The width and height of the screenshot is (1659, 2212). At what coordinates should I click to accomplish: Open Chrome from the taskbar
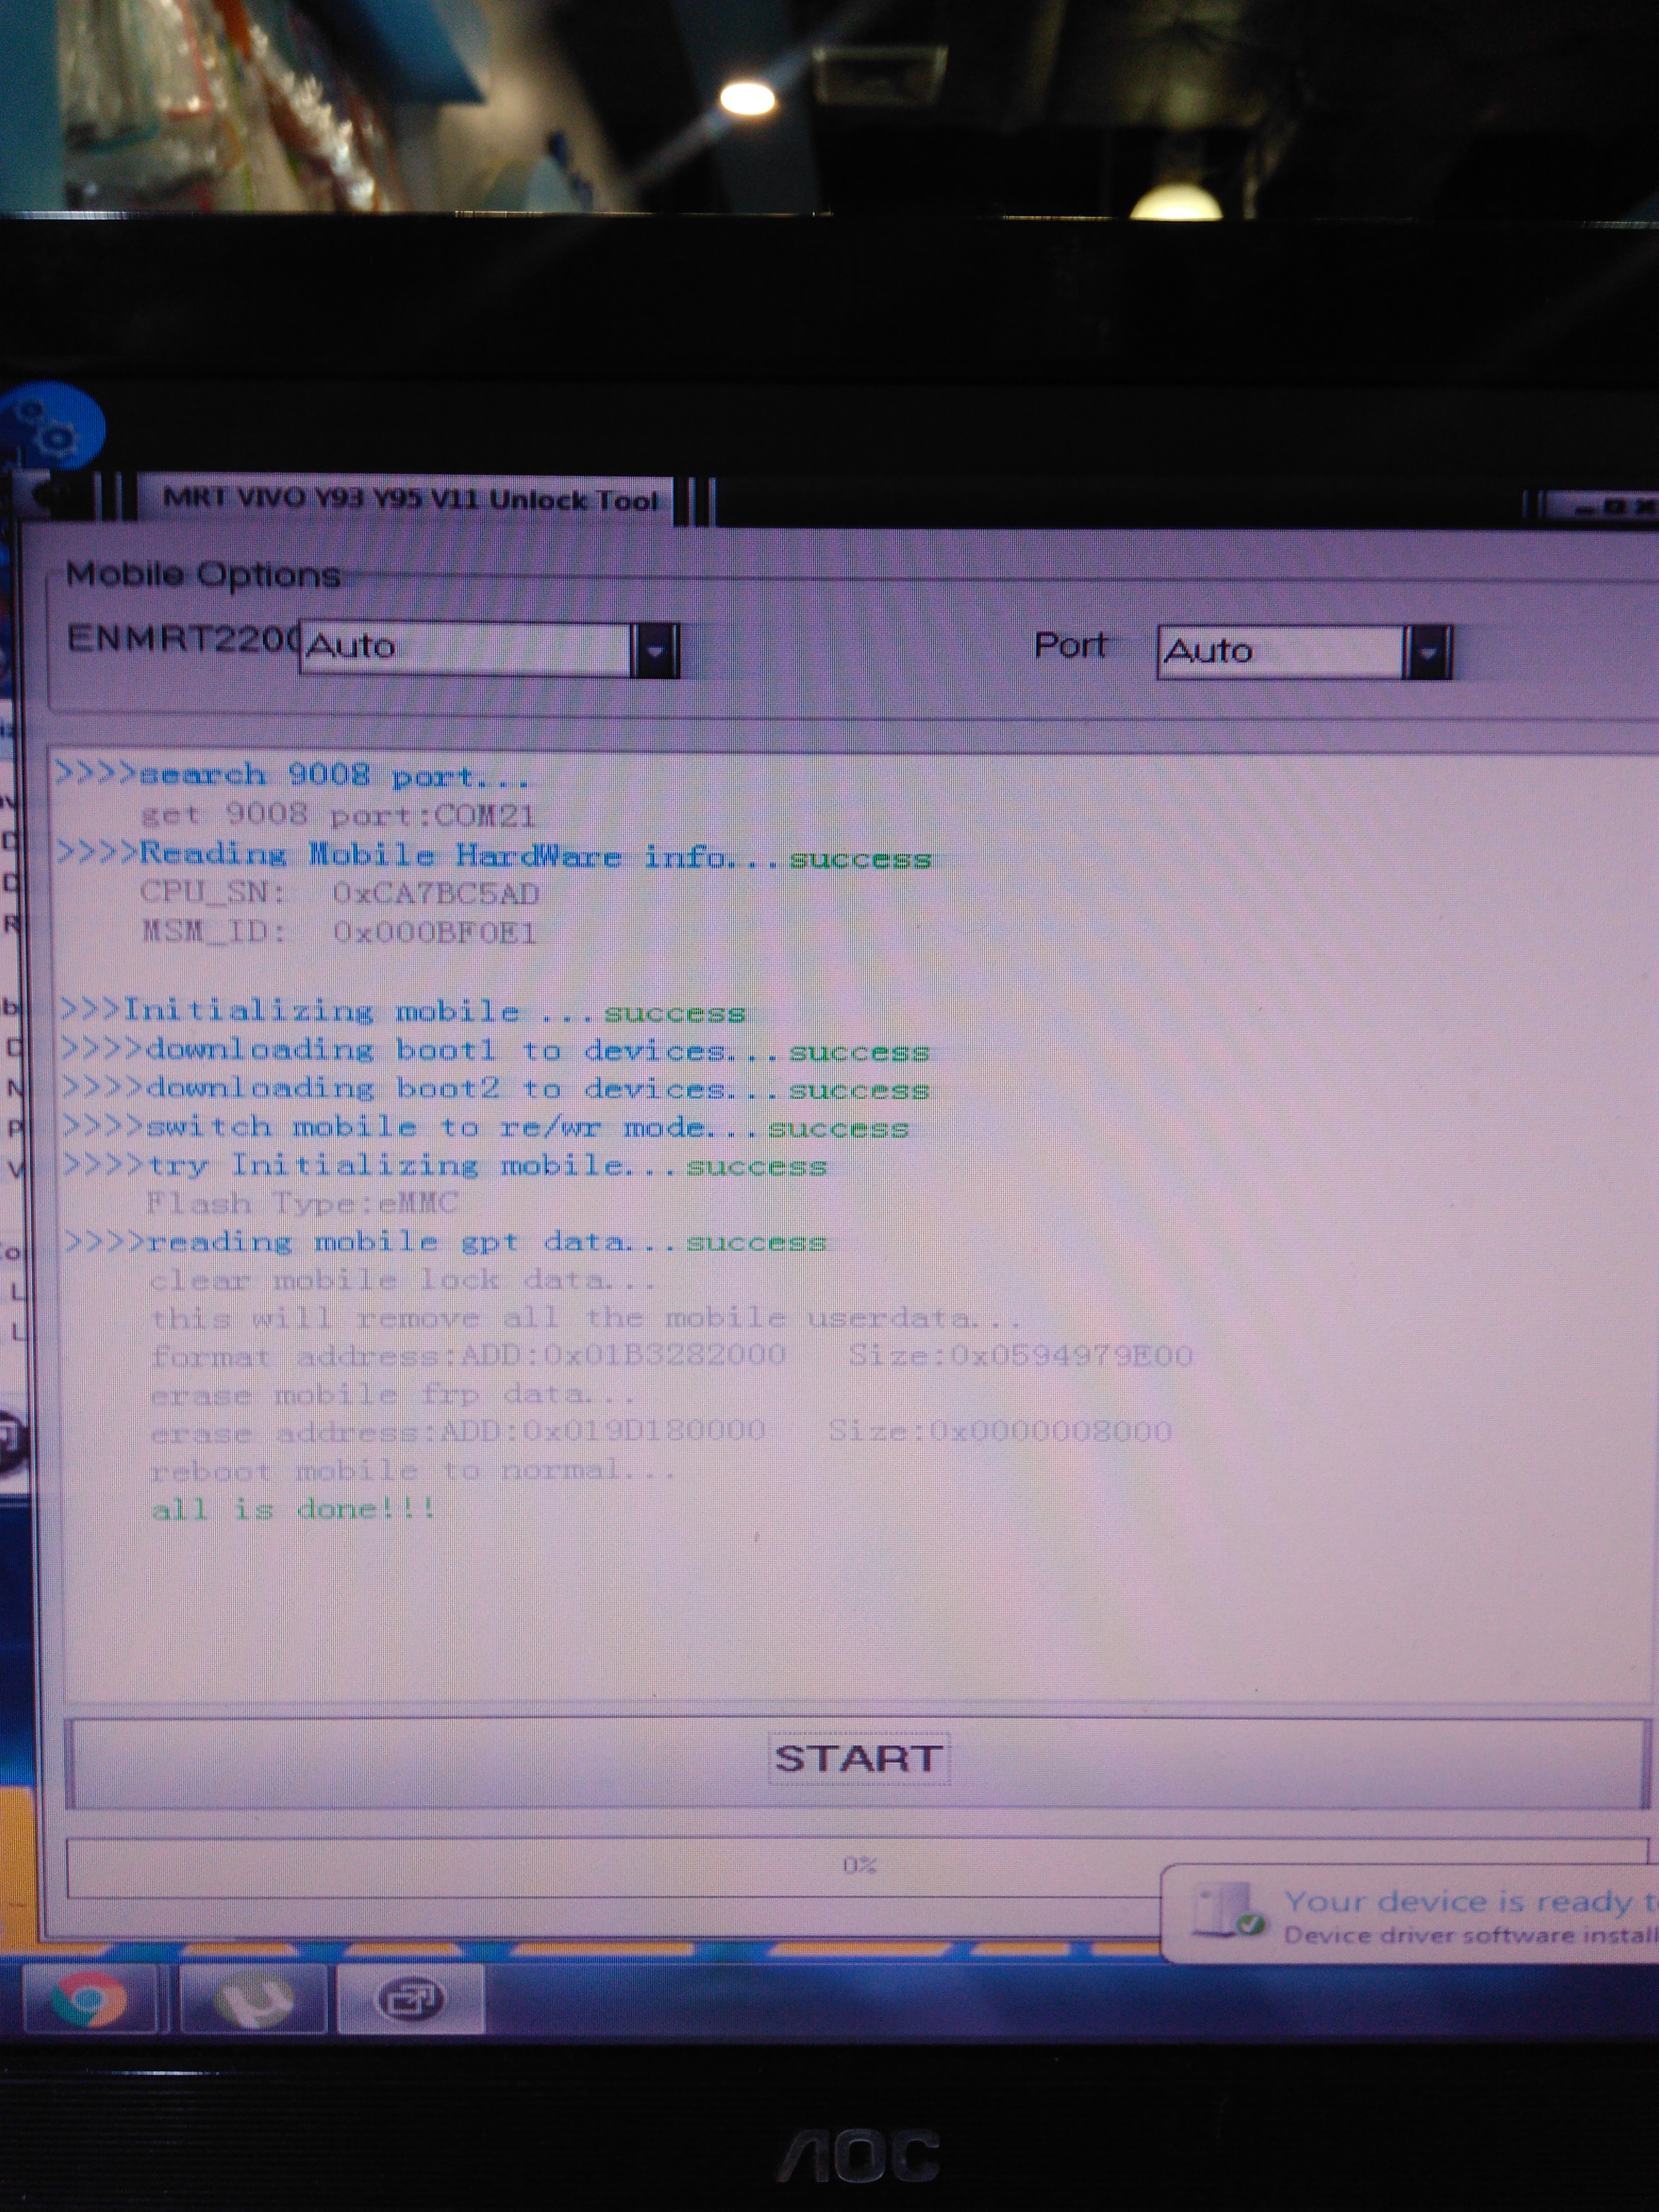click(89, 1999)
